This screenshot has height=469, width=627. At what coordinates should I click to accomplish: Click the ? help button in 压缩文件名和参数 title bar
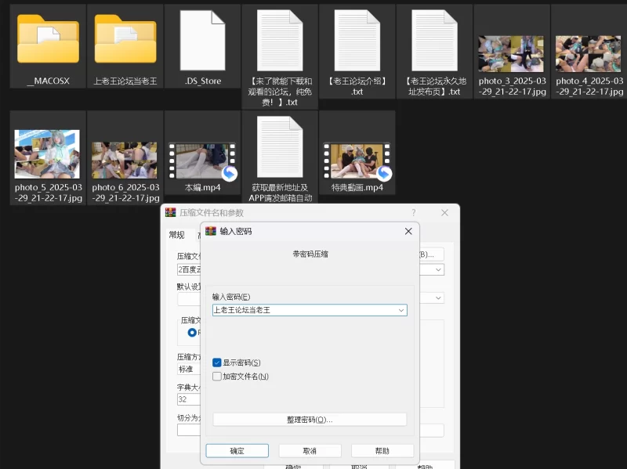point(413,212)
